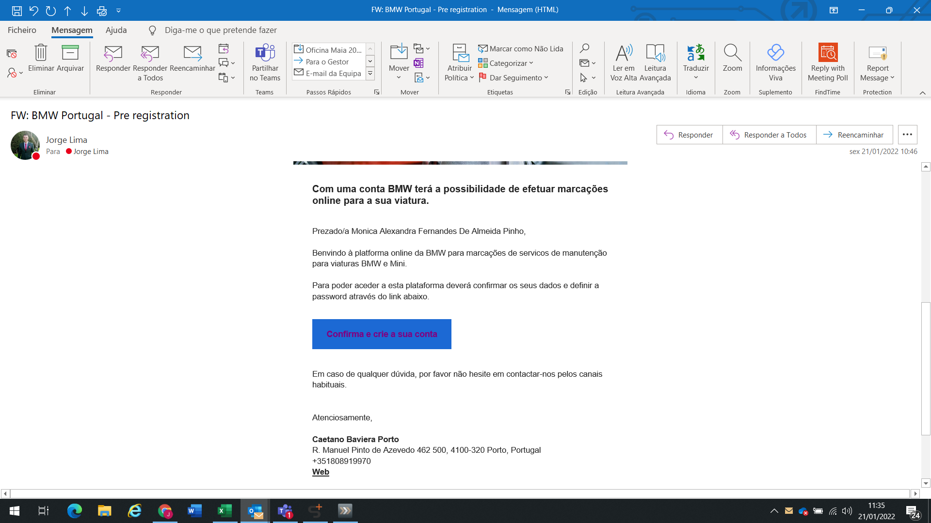Open the Categorizar color categories menu

pos(506,63)
